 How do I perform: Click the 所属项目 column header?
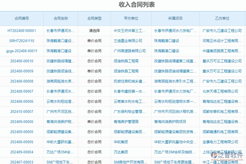click(175, 18)
